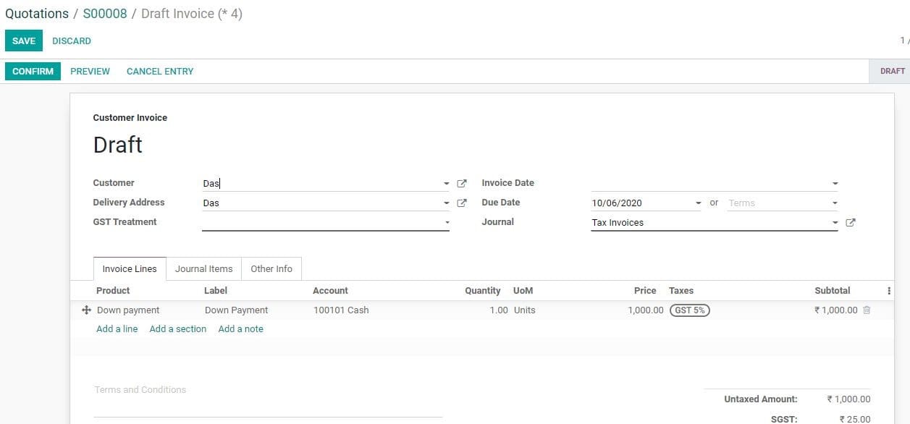910x424 pixels.
Task: Open the Other Info tab
Action: pyautogui.click(x=271, y=268)
